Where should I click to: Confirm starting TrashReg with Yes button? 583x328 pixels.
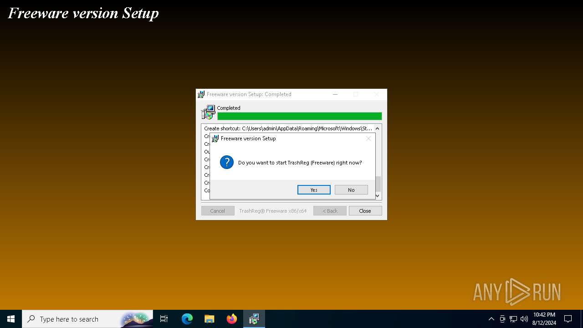tap(314, 190)
